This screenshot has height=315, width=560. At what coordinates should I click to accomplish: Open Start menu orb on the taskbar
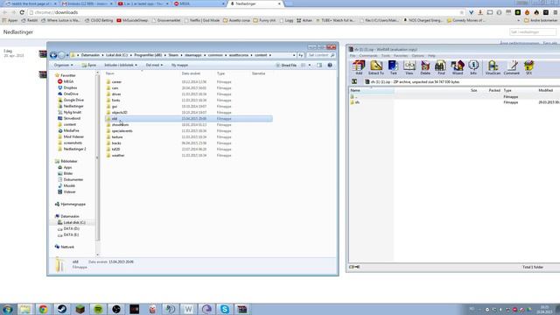click(8, 309)
